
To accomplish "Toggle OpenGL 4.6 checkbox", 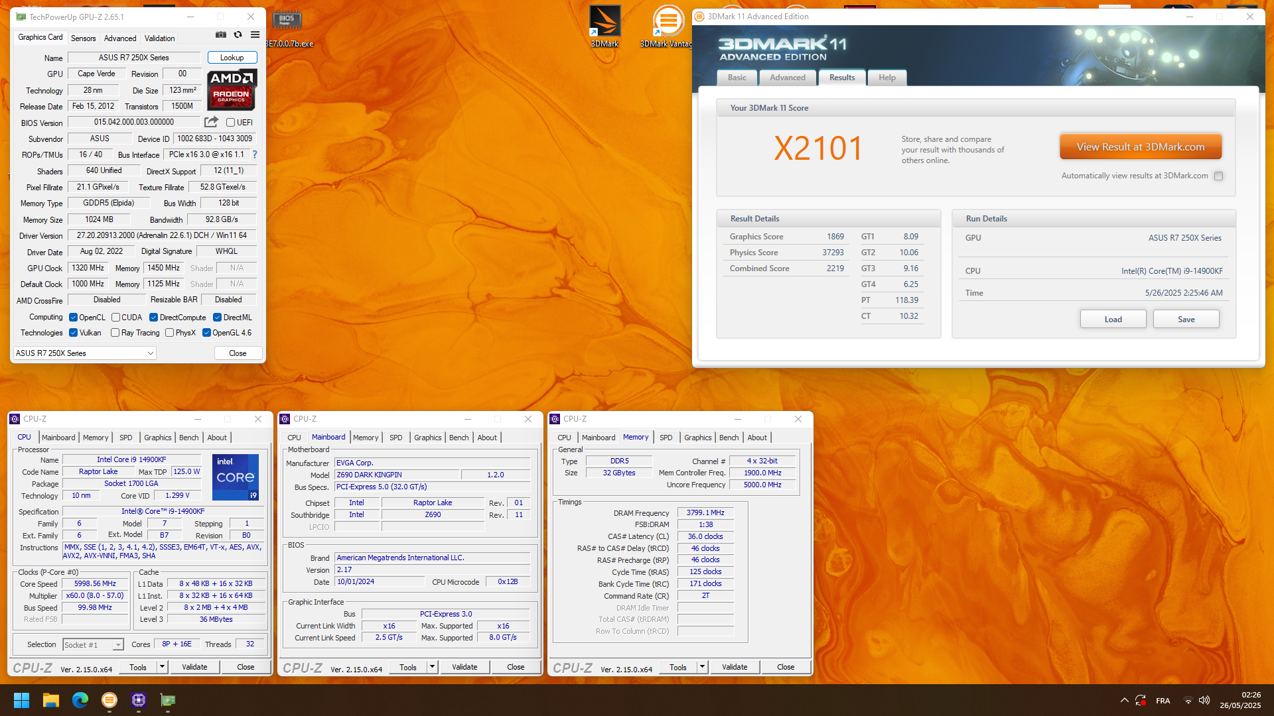I will pyautogui.click(x=206, y=333).
